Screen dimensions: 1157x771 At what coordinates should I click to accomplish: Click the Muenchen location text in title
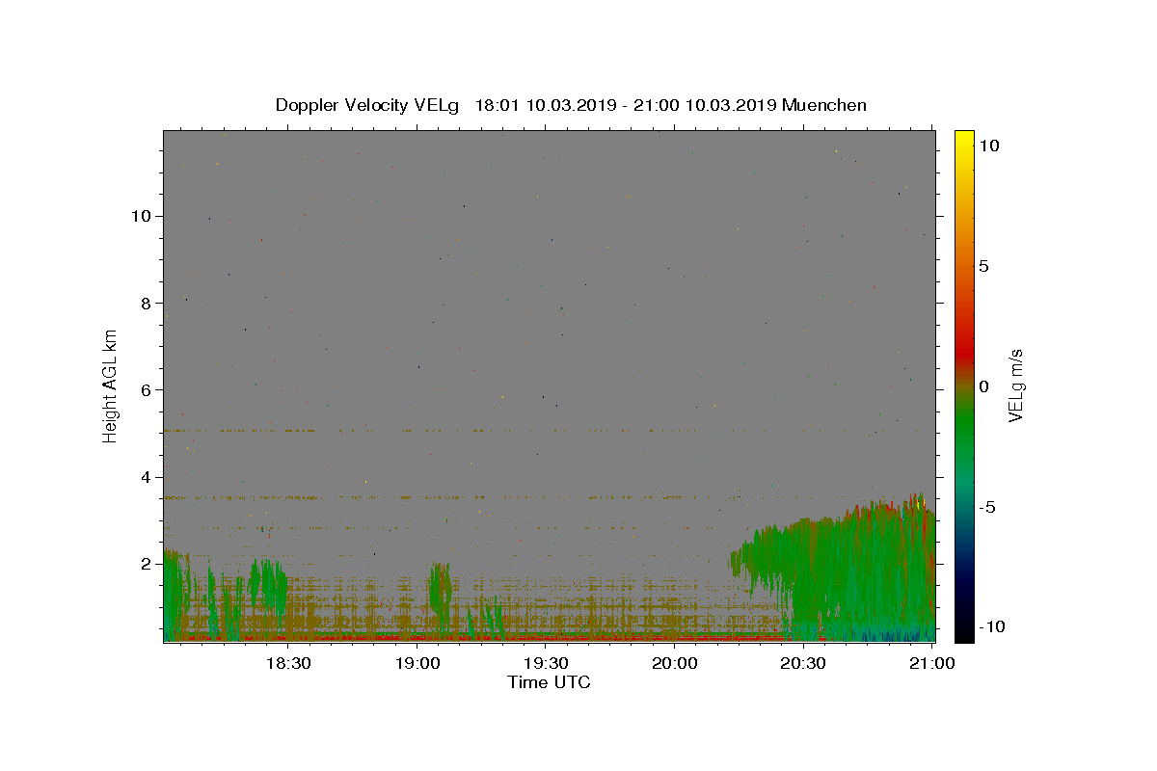[x=824, y=105]
